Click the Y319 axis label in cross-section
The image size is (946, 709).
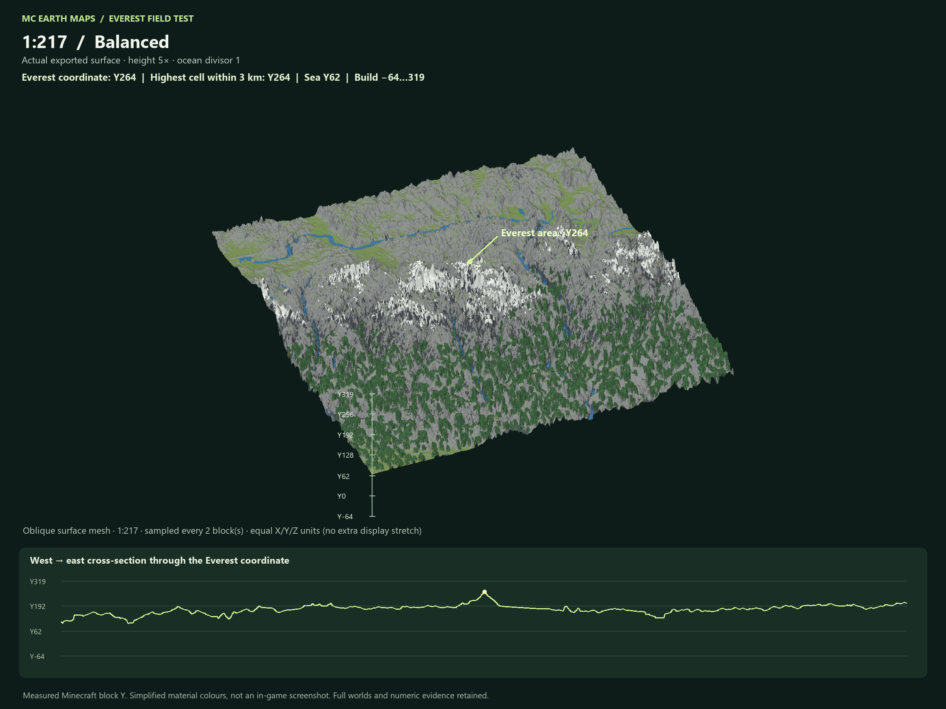37,582
